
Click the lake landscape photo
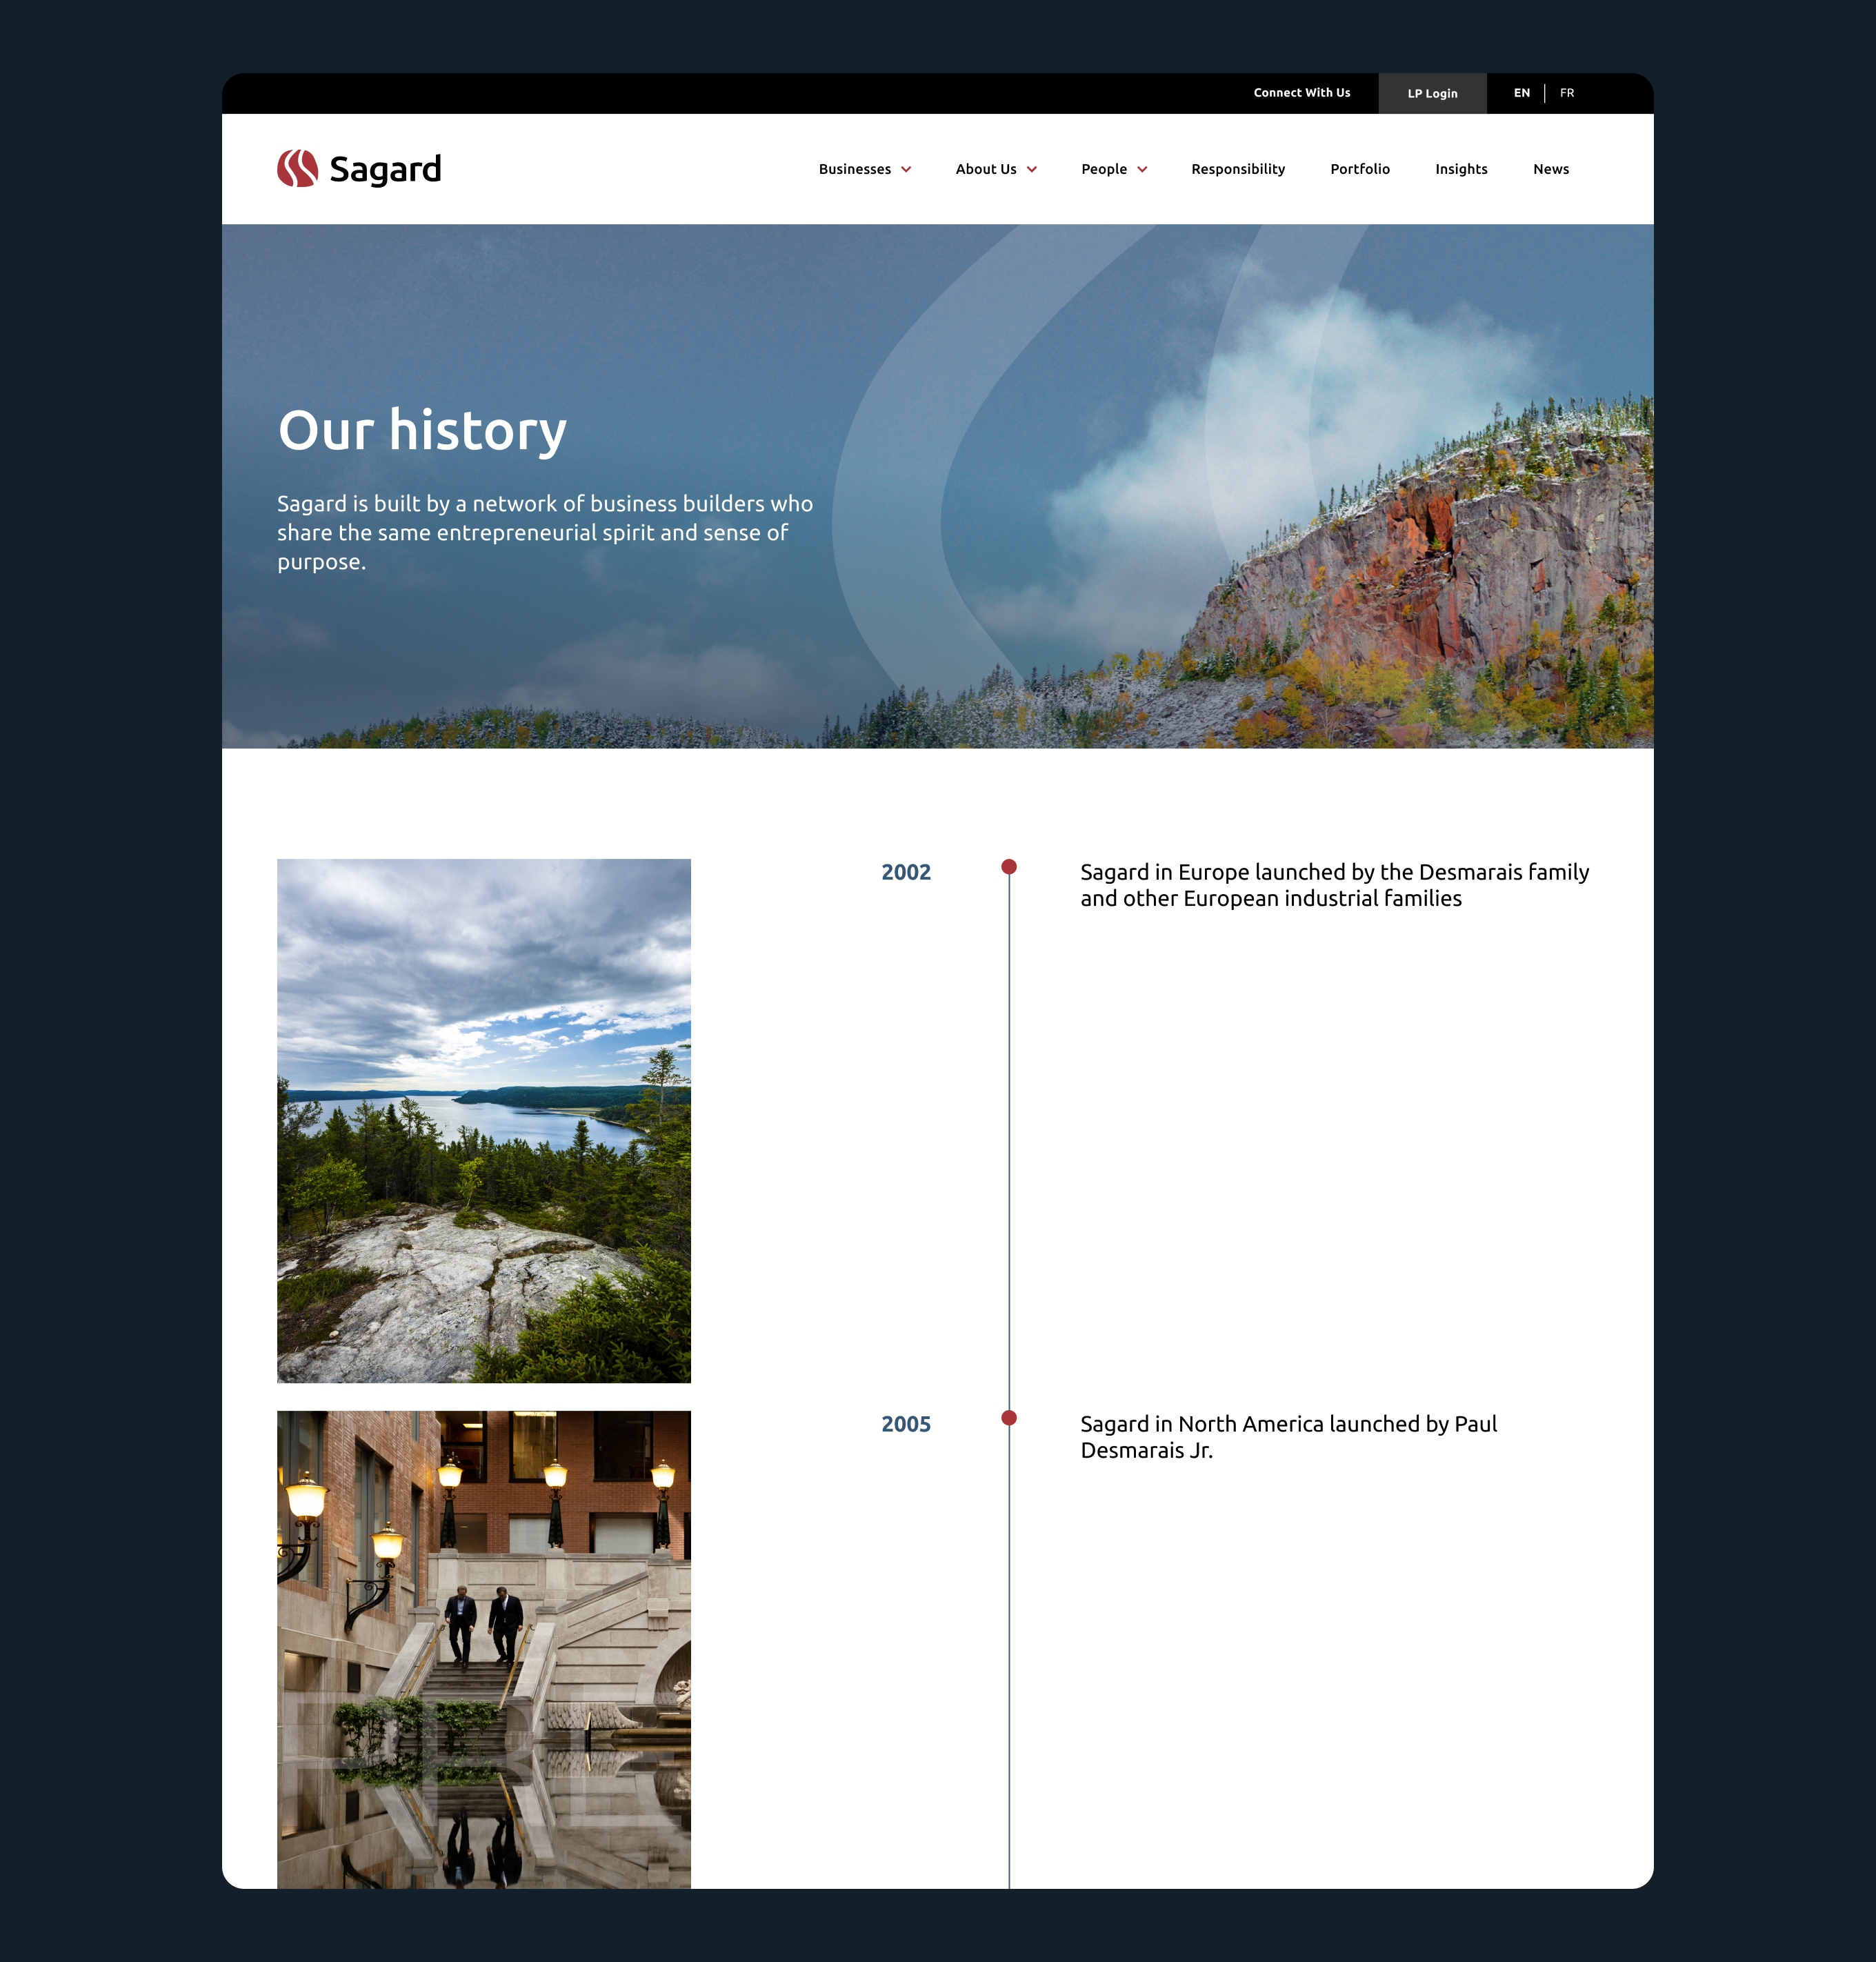coord(483,1120)
